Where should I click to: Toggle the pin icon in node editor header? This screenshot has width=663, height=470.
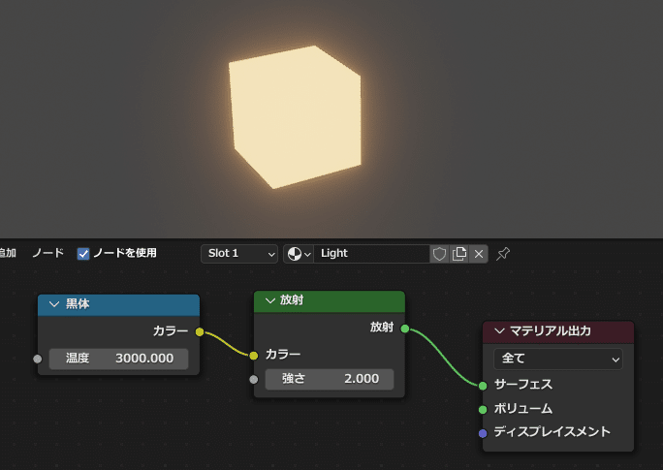click(x=503, y=254)
